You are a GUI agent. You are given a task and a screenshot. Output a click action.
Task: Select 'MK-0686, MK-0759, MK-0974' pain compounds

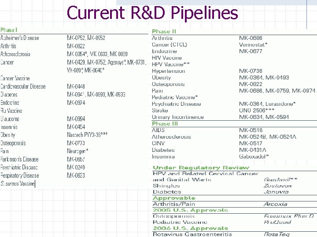point(277,91)
